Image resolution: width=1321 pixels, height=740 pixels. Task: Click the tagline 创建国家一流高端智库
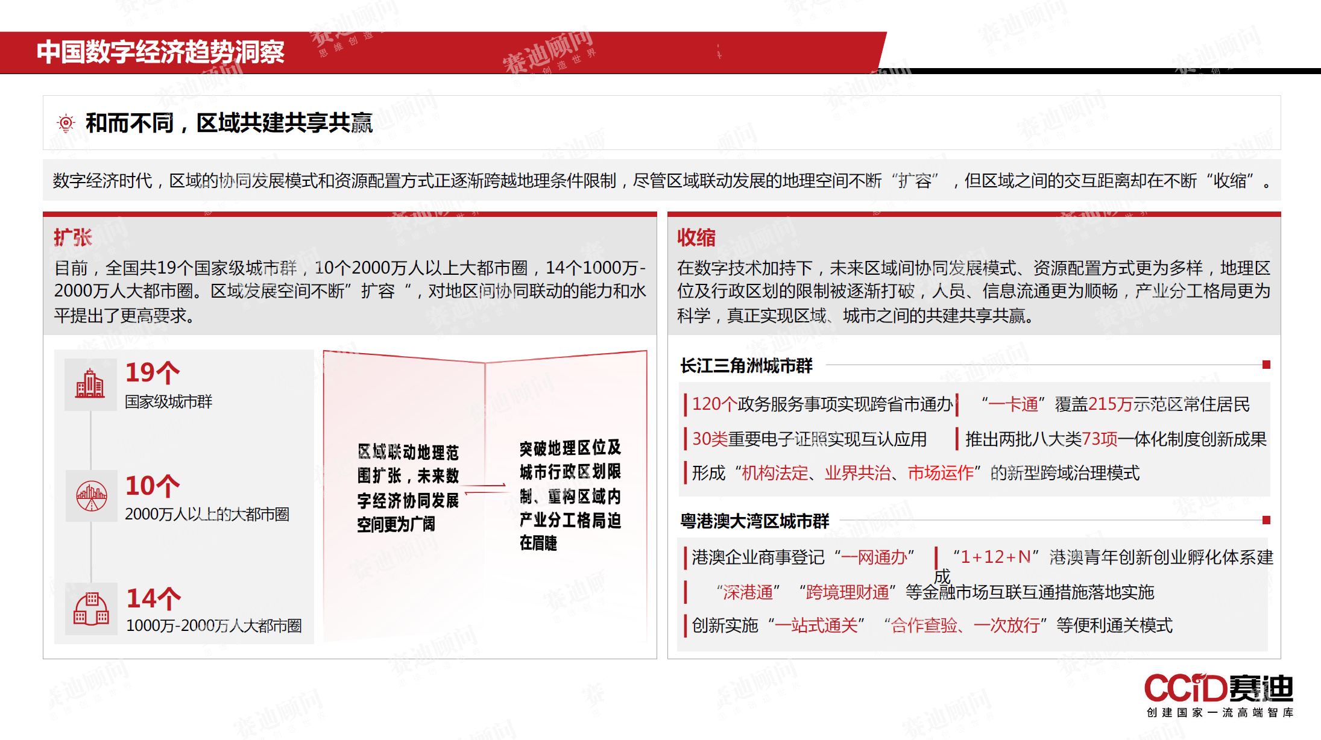1220,712
